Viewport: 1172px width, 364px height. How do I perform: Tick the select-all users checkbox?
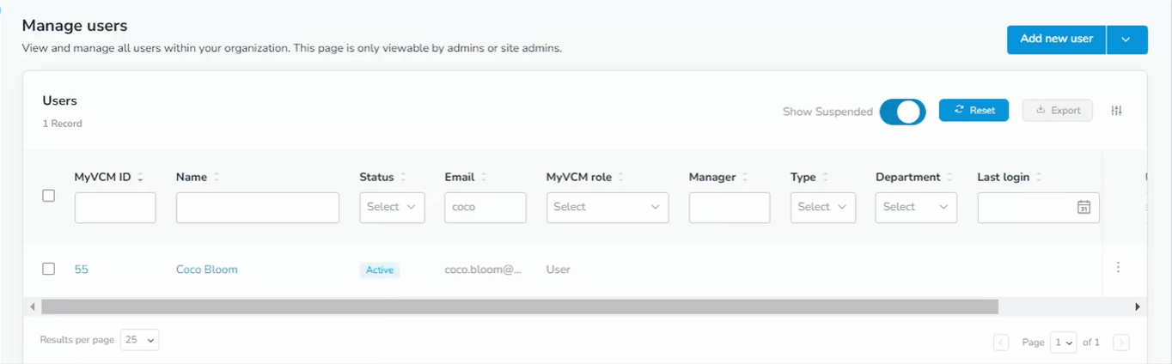coord(49,196)
